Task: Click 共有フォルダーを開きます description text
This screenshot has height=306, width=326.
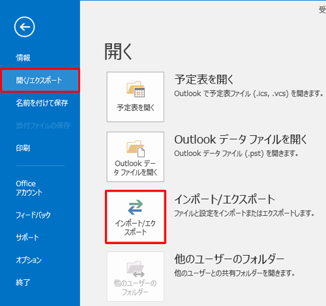Action: tap(235, 273)
